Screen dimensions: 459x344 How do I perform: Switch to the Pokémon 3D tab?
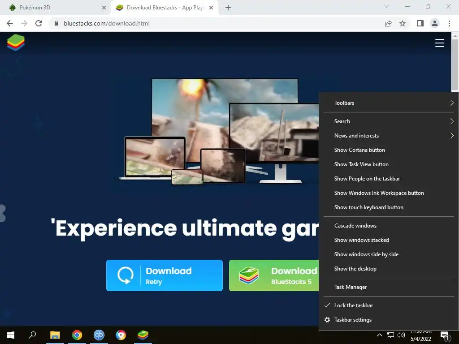tap(55, 8)
